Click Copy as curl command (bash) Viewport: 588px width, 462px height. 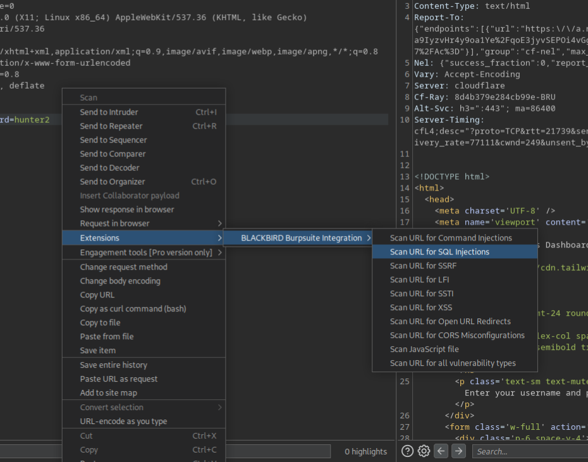133,309
